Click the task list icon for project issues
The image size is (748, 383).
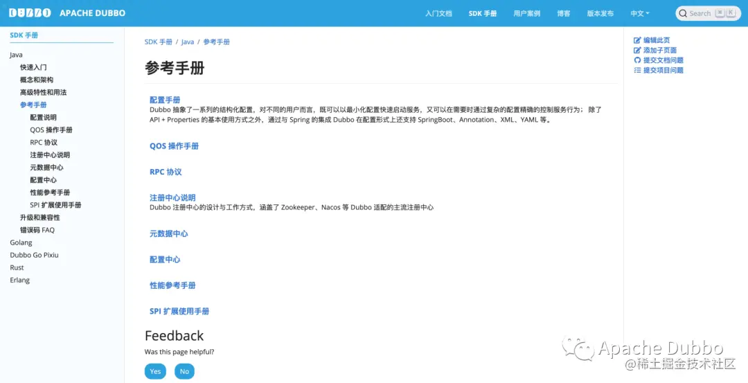[637, 70]
